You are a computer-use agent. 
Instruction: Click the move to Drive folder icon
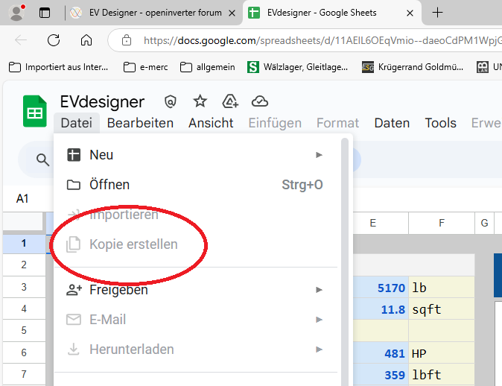coord(230,101)
